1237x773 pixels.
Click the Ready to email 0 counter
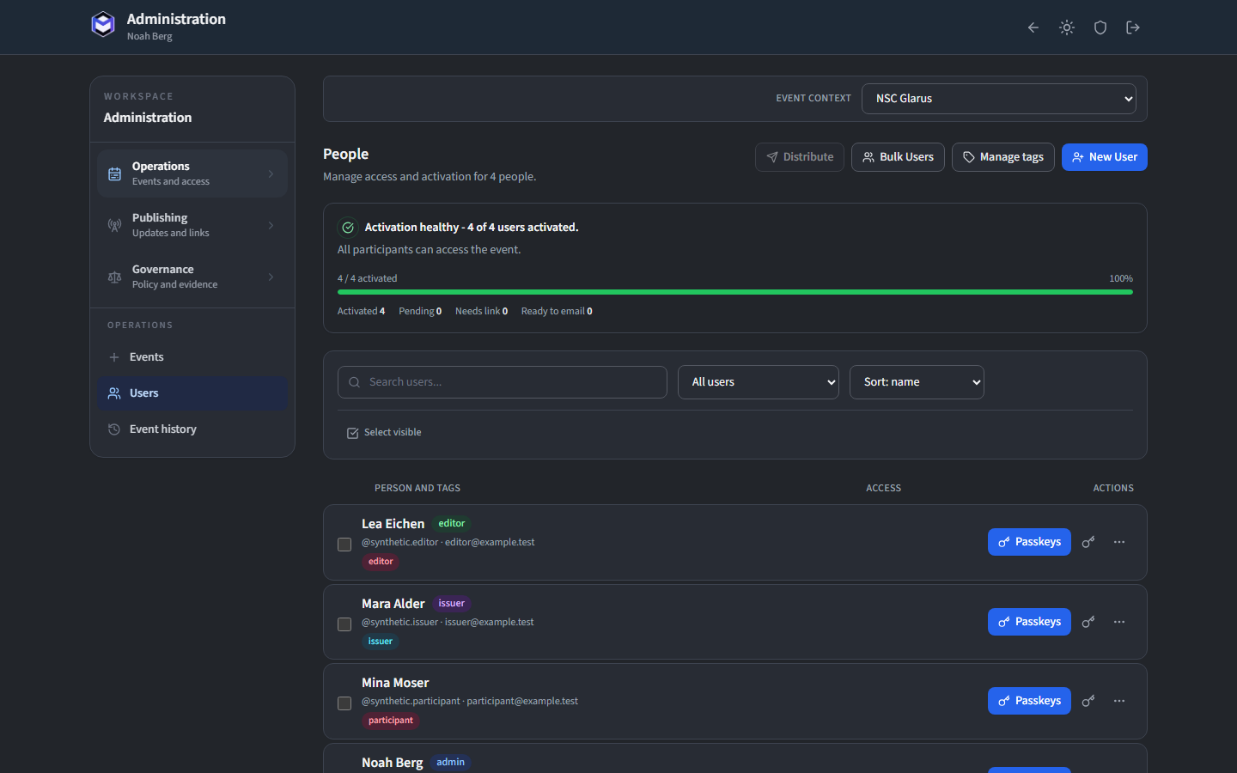557,312
